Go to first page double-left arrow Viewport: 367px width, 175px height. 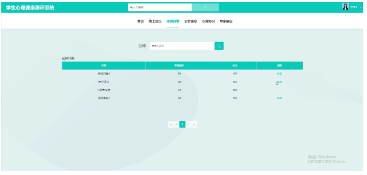[x=171, y=125]
